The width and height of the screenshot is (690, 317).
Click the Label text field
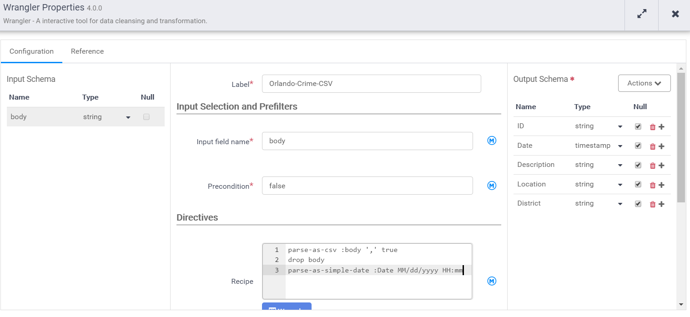[371, 84]
